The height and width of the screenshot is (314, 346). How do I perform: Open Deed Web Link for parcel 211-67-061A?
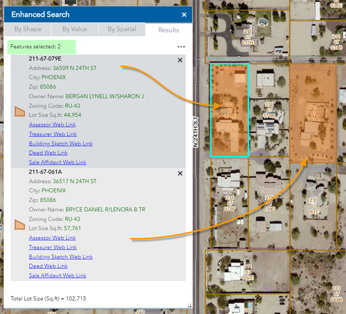point(48,266)
